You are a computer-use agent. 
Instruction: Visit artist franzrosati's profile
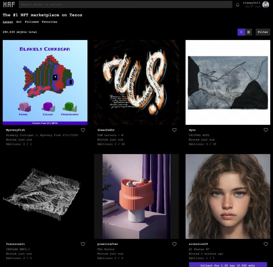click(x=15, y=244)
